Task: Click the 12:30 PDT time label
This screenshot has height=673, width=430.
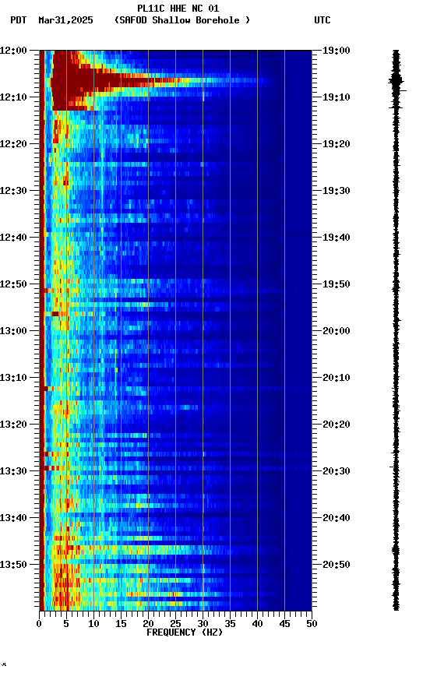Action: click(13, 191)
